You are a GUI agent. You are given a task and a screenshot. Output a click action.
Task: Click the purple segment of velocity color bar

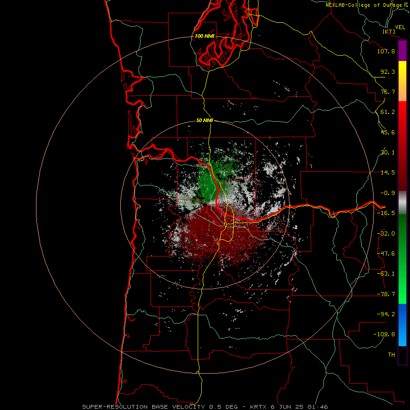point(402,51)
